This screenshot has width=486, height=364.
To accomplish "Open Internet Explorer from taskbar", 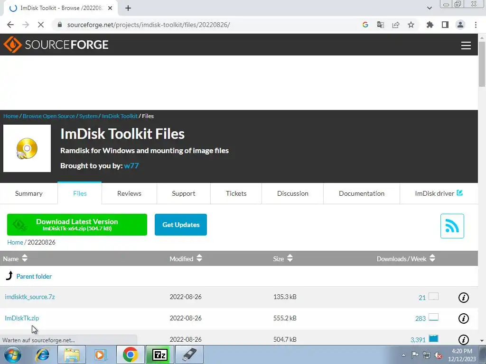I will (x=42, y=355).
